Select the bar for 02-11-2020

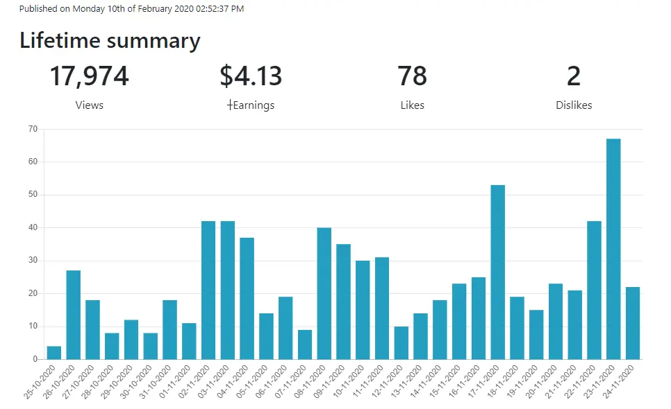tap(208, 290)
